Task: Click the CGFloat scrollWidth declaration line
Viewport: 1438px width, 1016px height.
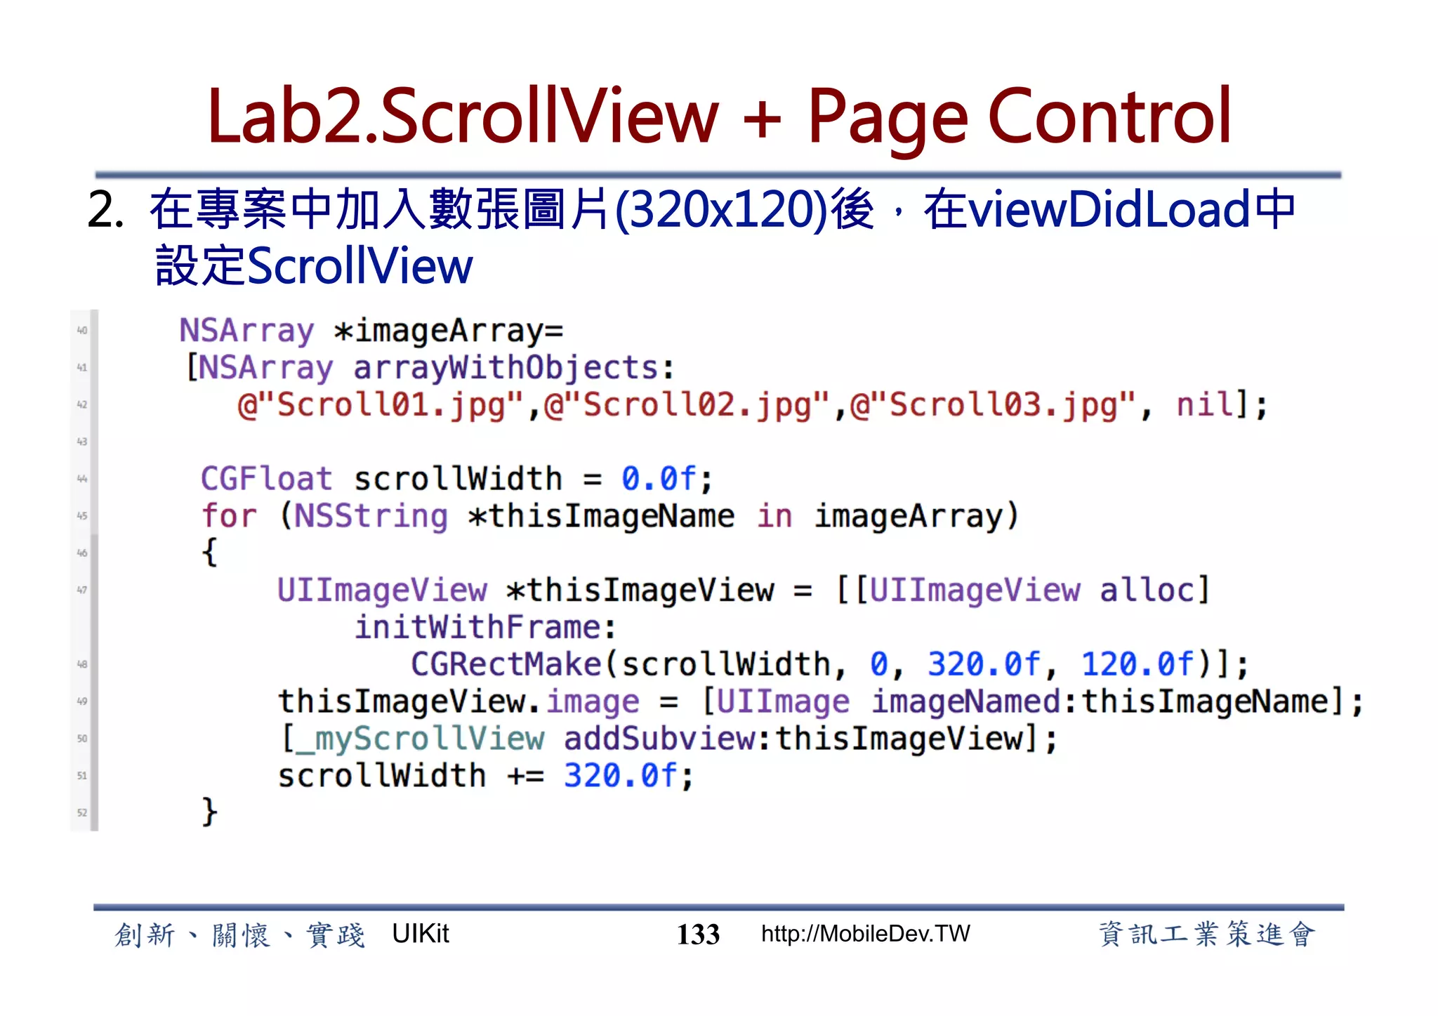Action: click(457, 479)
